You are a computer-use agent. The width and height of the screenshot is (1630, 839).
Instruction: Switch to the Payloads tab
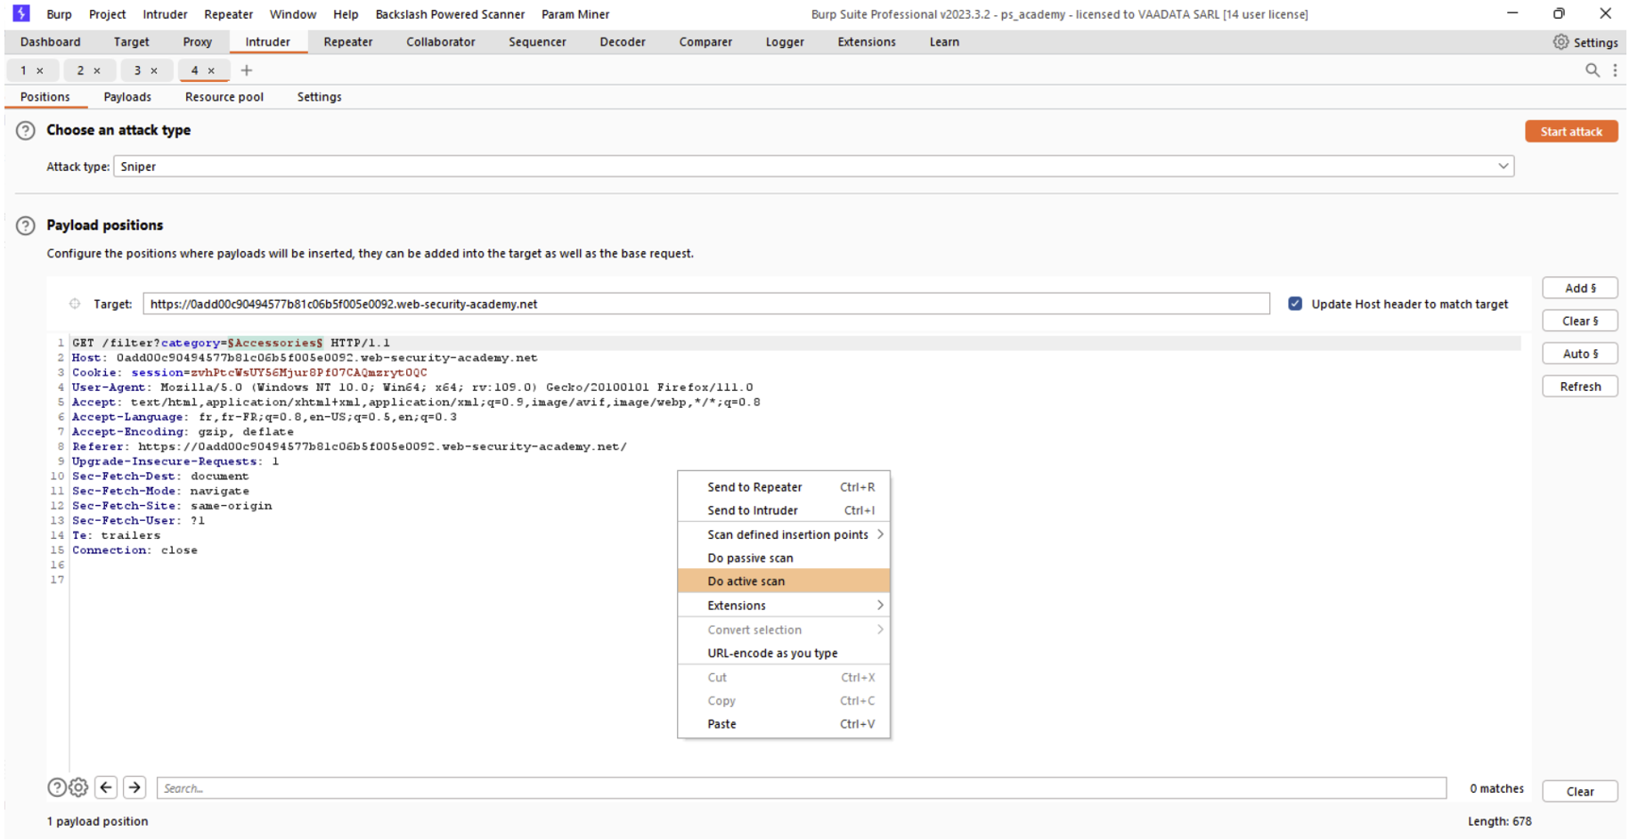click(x=127, y=97)
